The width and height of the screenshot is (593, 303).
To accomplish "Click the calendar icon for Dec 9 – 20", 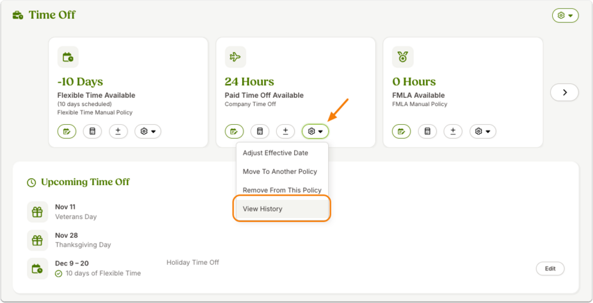I will [37, 268].
